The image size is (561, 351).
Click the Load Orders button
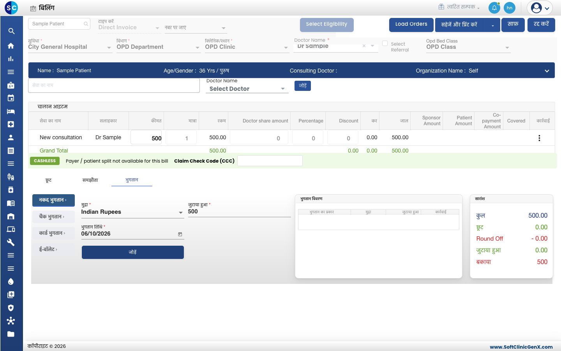(411, 25)
